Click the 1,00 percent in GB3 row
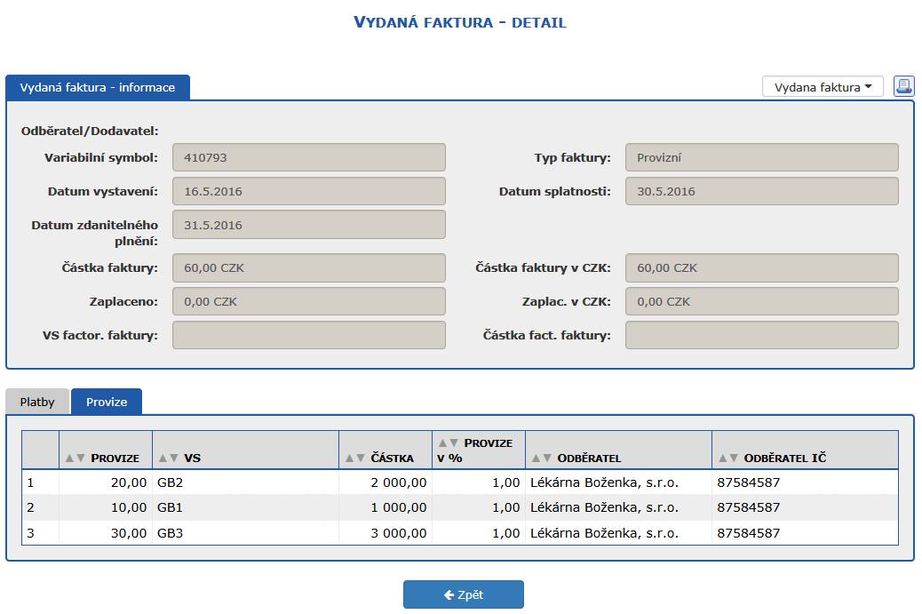Image resolution: width=922 pixels, height=614 pixels. click(x=506, y=533)
